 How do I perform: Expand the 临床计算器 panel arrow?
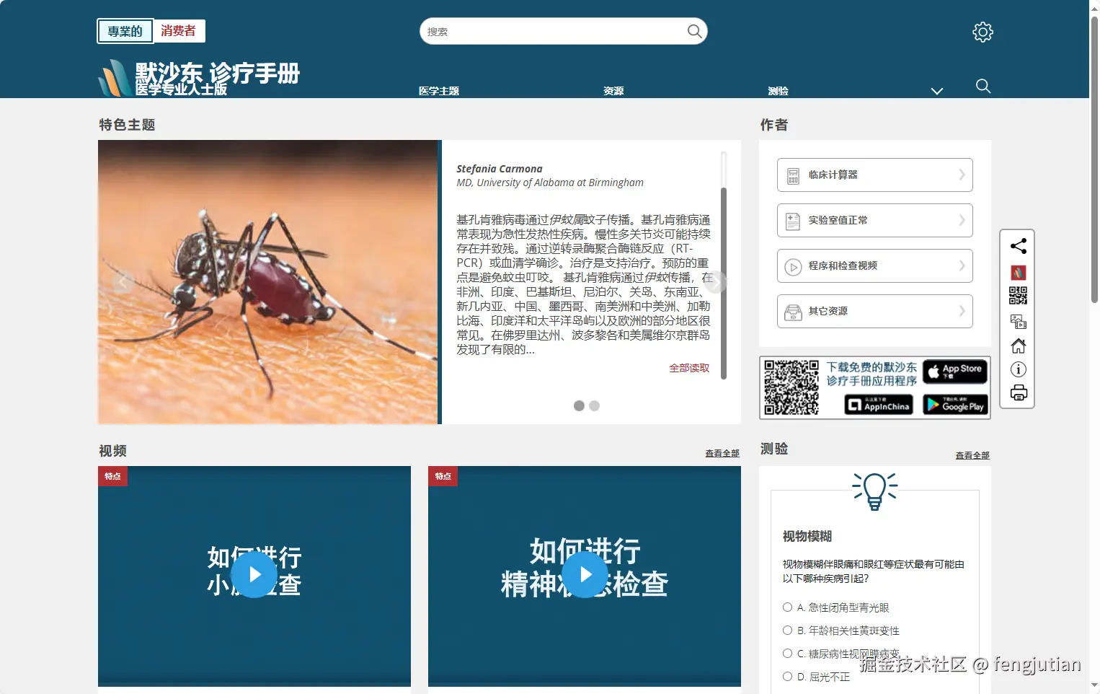tap(962, 175)
